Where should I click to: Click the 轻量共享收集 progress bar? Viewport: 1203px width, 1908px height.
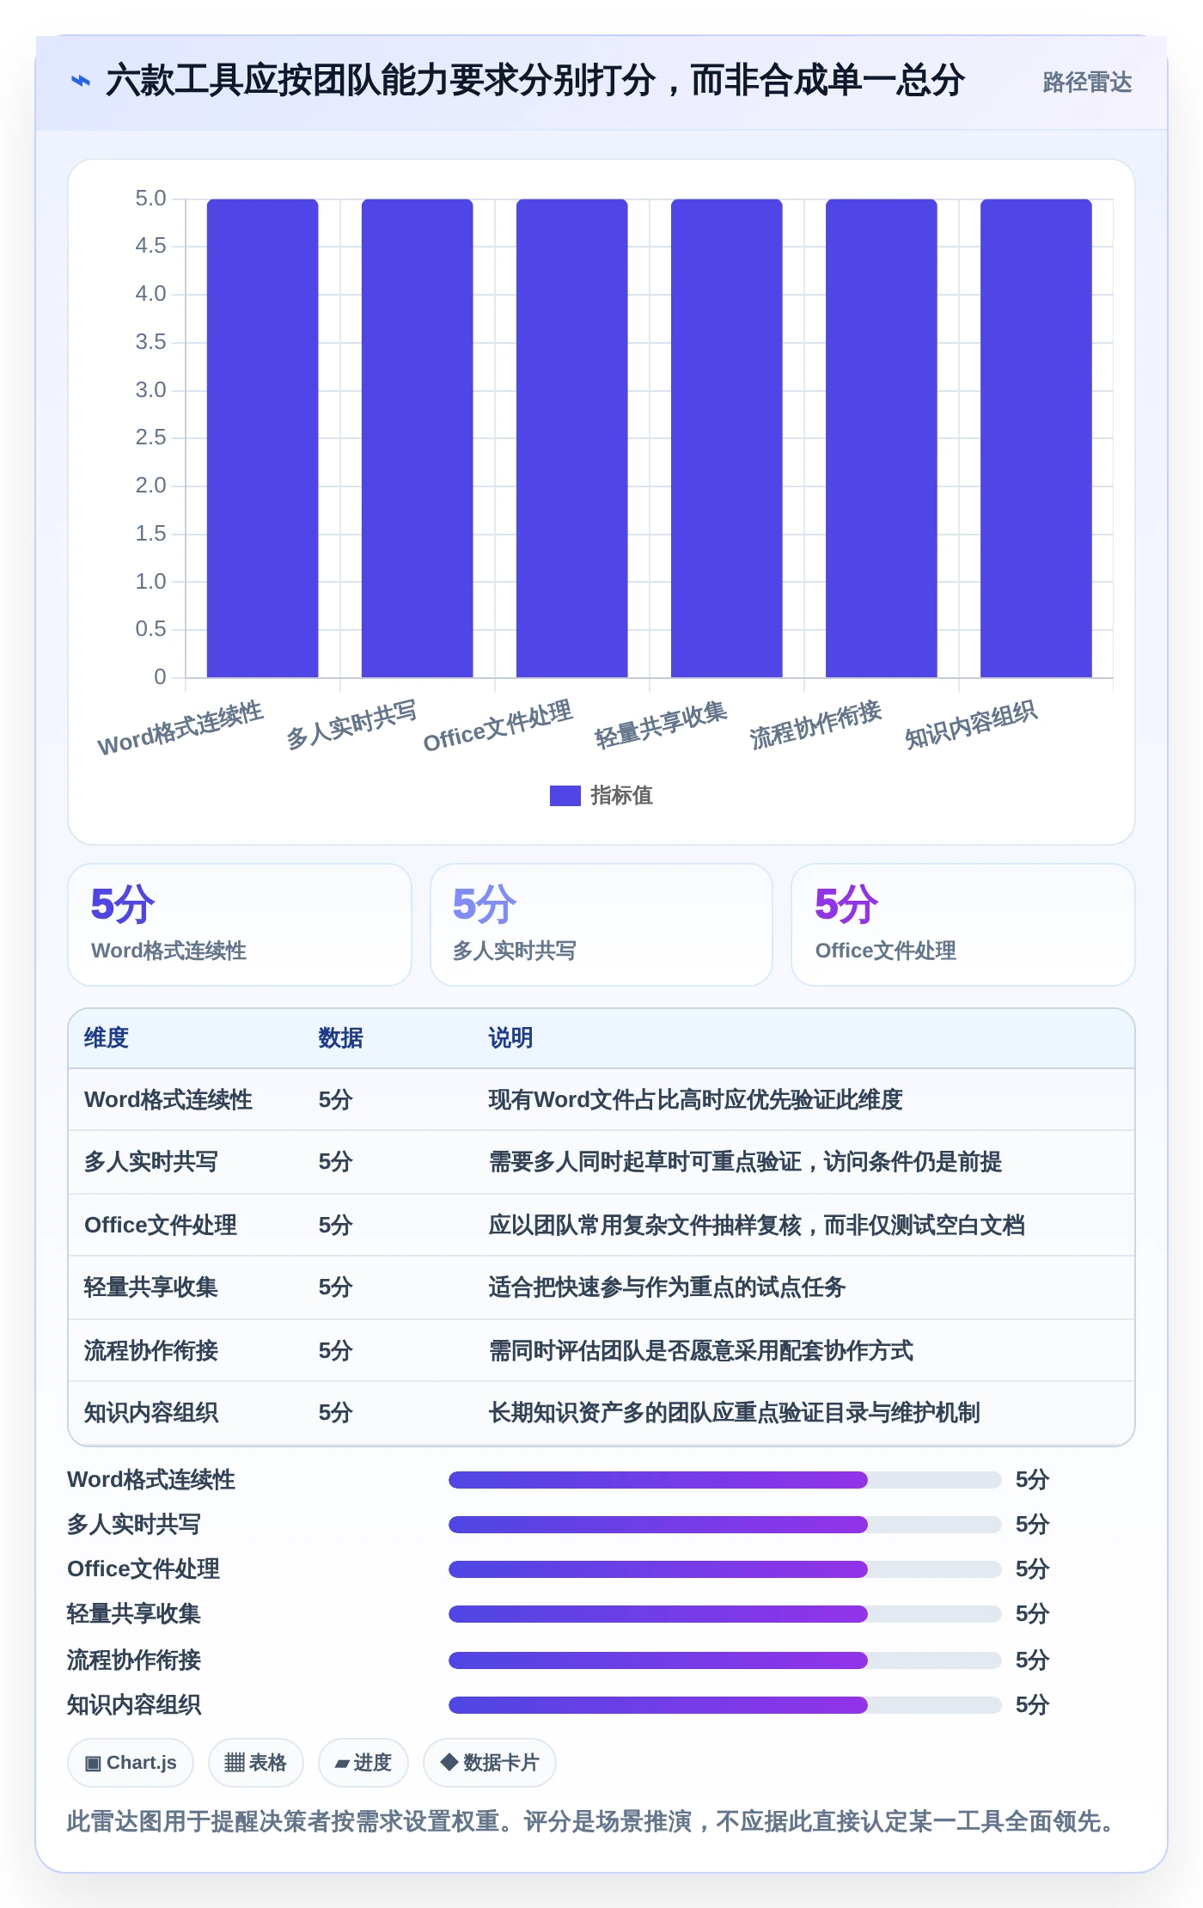[x=724, y=1614]
